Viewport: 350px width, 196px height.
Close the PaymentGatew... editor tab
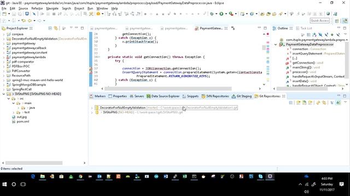226,28
